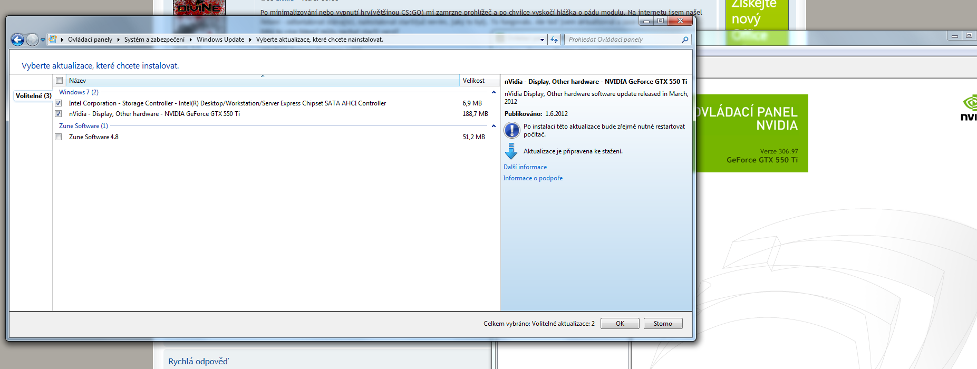Uncheck the nVidia GeForce GTX 550 Ti update
Image resolution: width=977 pixels, height=369 pixels.
coord(59,114)
